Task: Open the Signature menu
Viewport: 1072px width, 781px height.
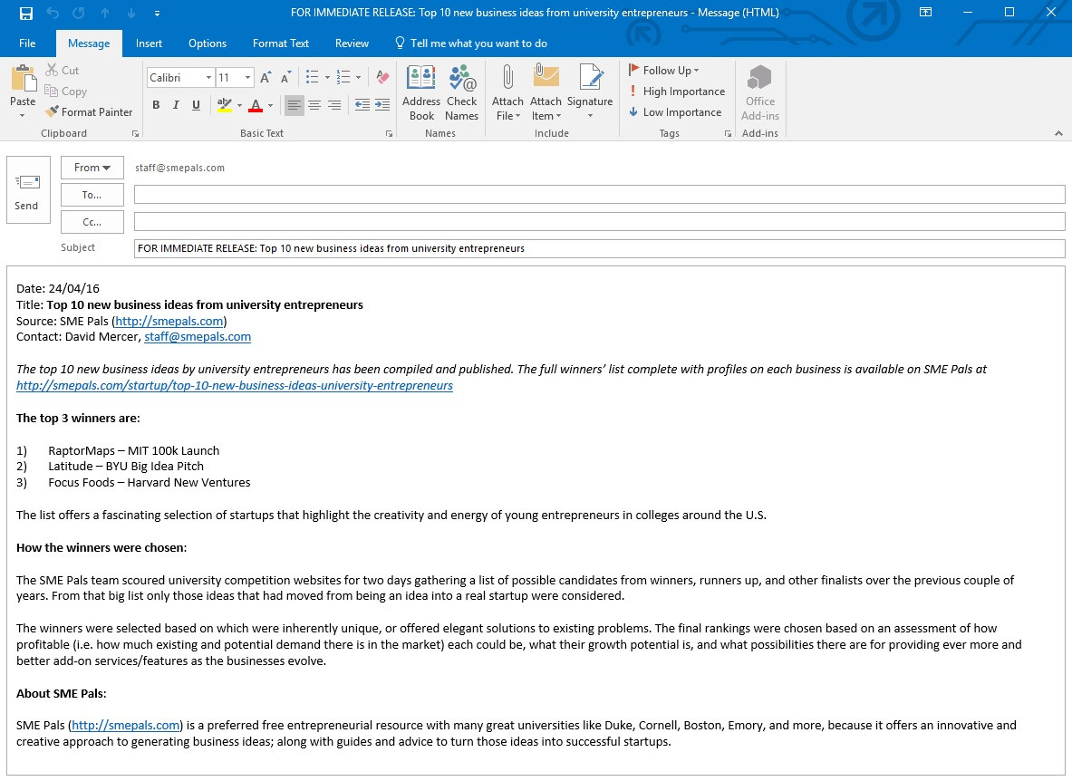Action: click(x=590, y=93)
